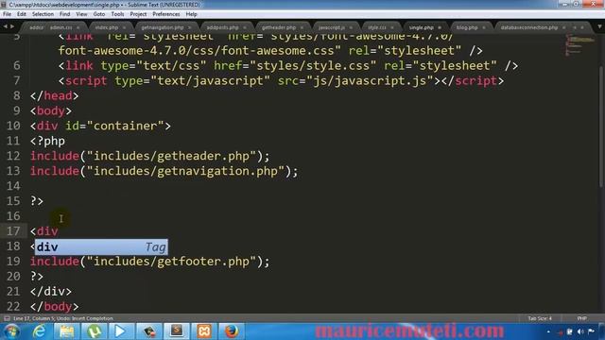
Task: Click the div id="container" line
Action: pos(101,126)
